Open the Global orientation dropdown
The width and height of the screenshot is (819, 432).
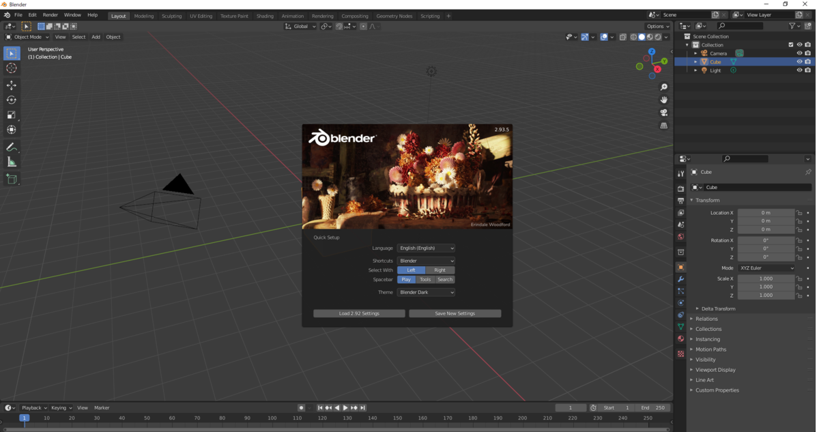pyautogui.click(x=300, y=26)
